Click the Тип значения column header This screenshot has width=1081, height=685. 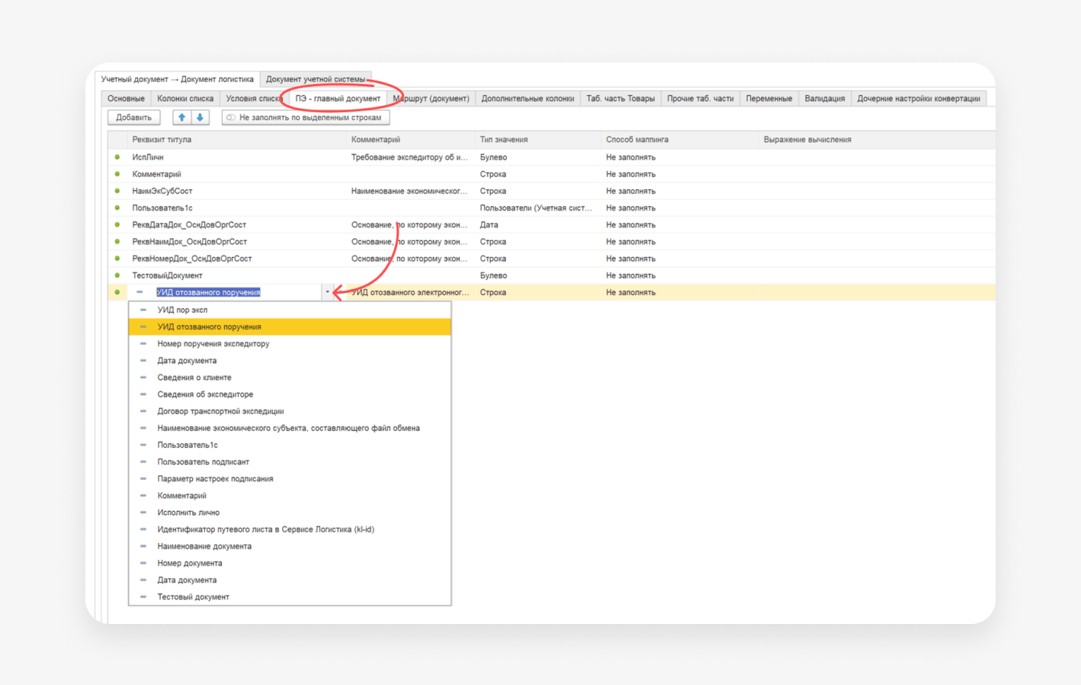pos(538,140)
